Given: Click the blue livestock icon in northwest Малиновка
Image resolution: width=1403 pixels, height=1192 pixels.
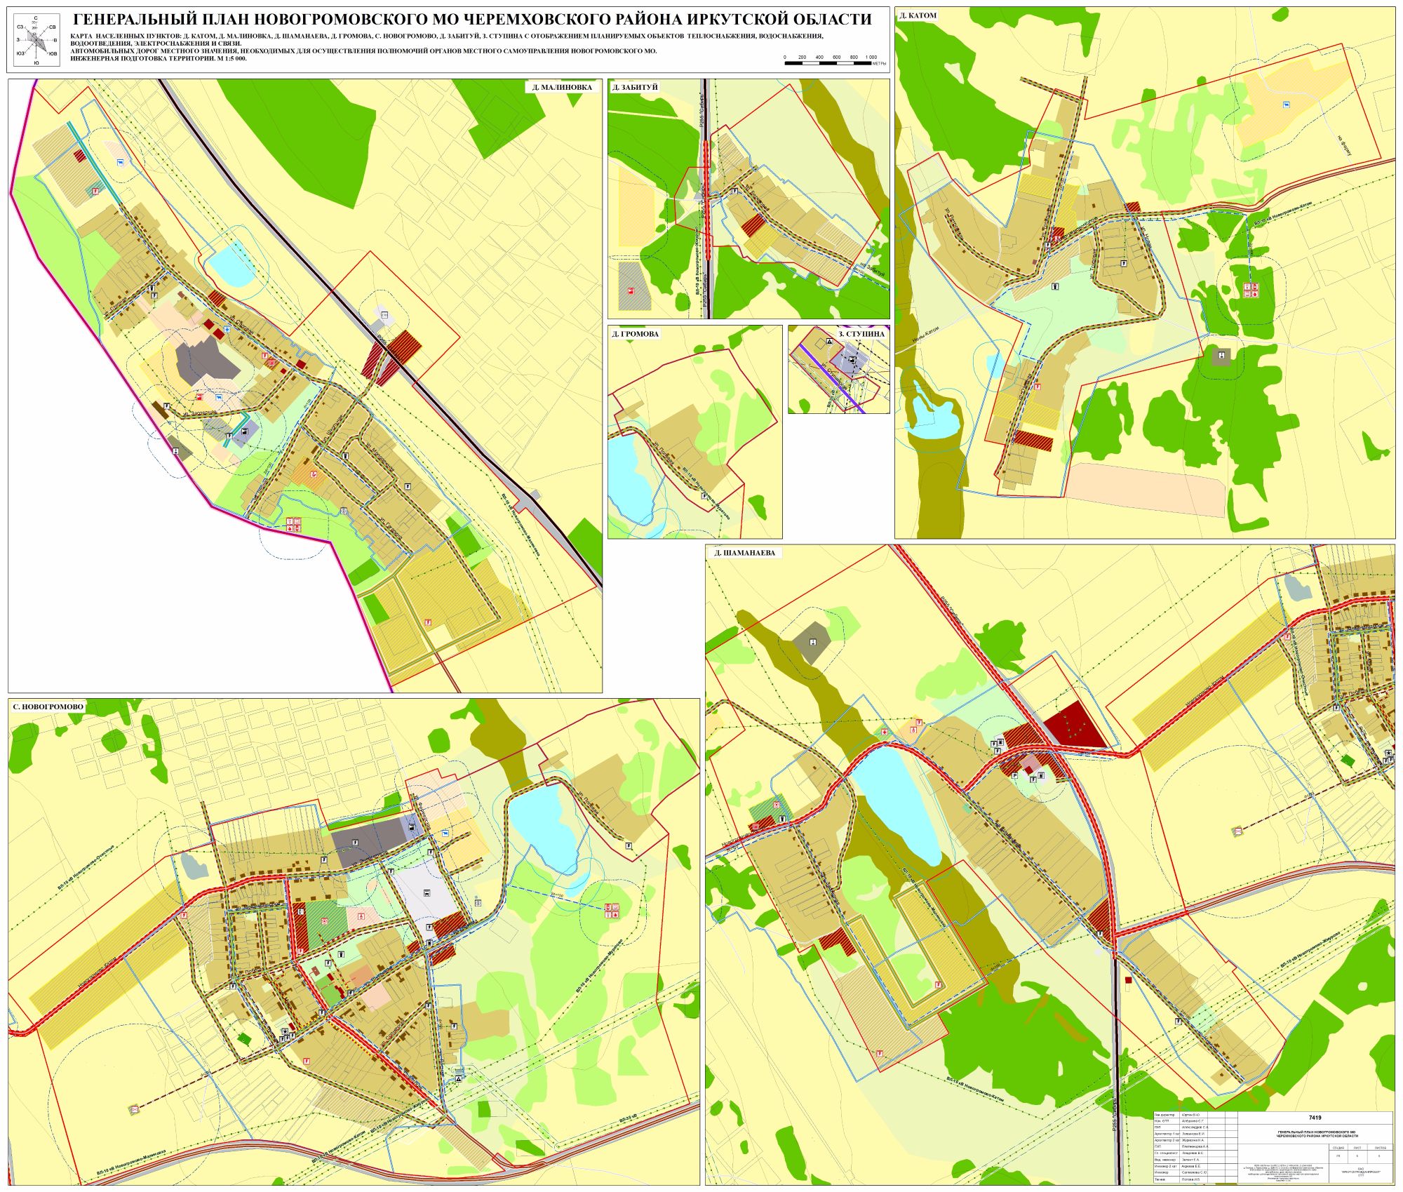Looking at the screenshot, I should (121, 162).
